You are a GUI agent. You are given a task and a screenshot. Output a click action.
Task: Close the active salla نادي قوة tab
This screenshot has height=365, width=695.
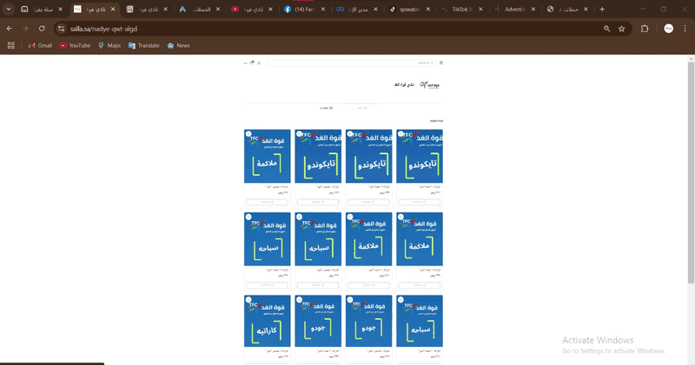(113, 9)
